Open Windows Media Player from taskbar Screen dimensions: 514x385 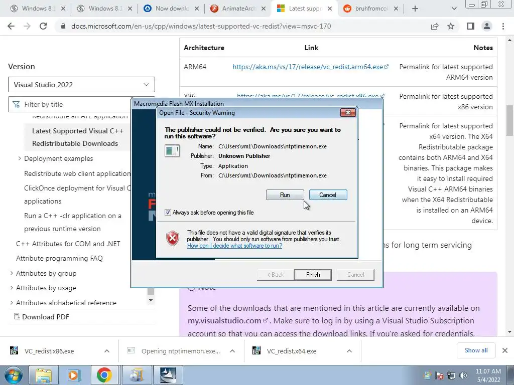73,375
